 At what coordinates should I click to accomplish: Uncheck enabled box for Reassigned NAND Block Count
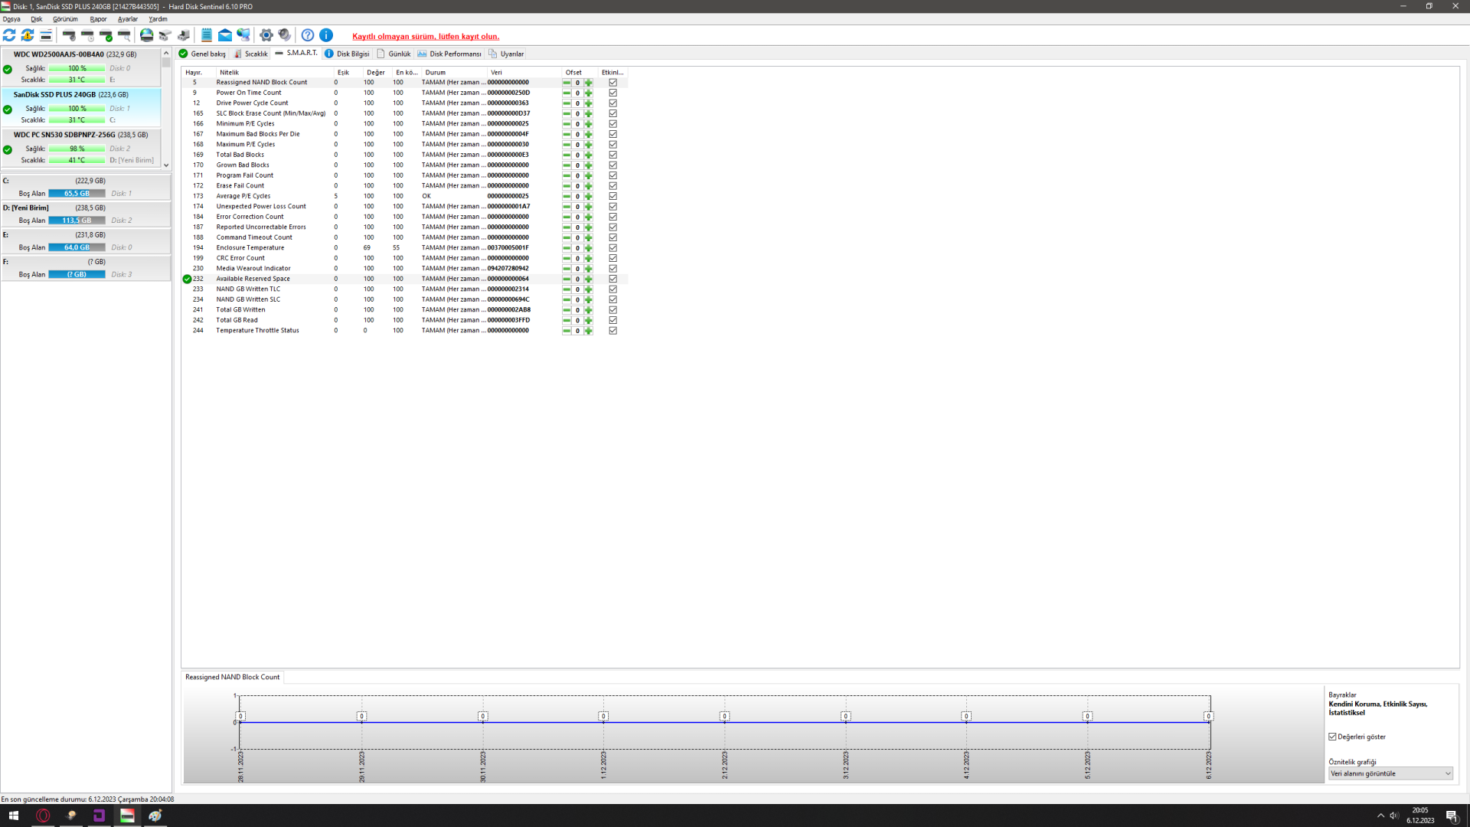click(612, 83)
